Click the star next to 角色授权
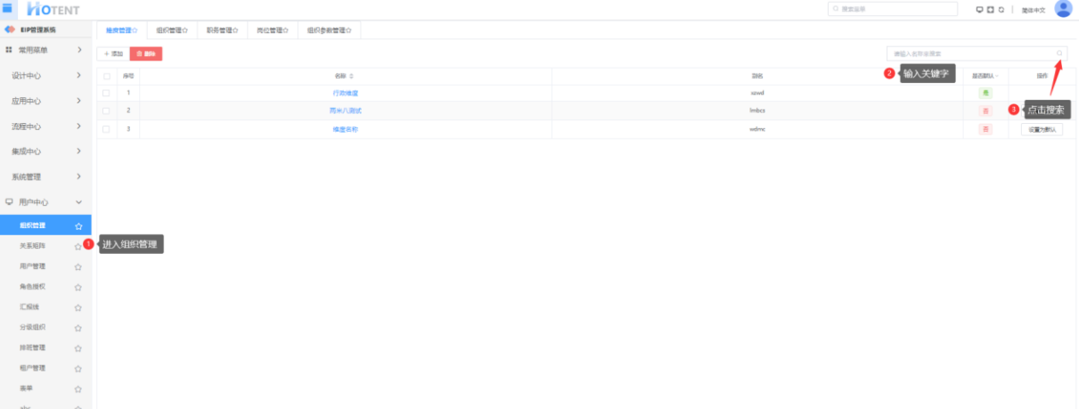1079x409 pixels. pyautogui.click(x=78, y=288)
